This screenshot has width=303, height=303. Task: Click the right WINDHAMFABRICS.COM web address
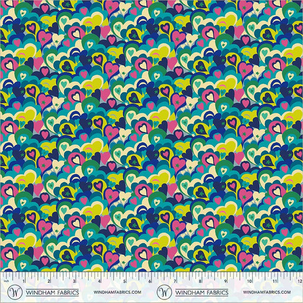click(x=267, y=292)
